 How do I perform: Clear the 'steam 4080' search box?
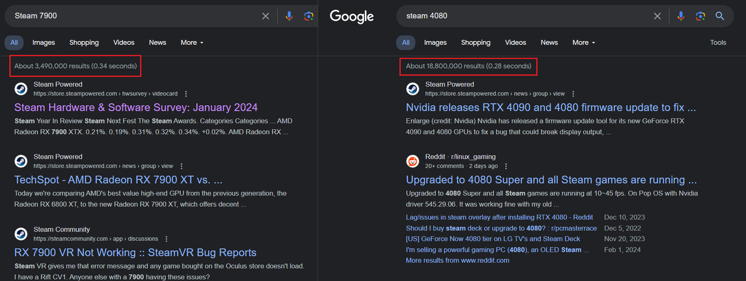click(657, 16)
